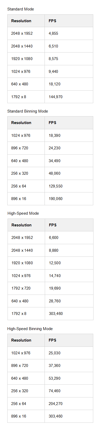Select the 25,030 FPS cell
The image size is (100, 428).
pyautogui.click(x=69, y=353)
